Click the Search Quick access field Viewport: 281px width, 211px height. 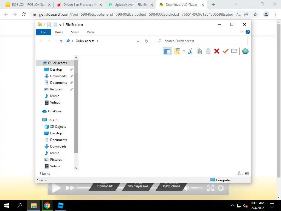[x=201, y=41]
